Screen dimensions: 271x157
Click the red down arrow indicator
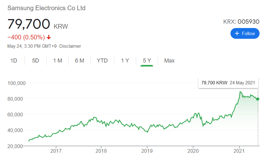(x=49, y=37)
